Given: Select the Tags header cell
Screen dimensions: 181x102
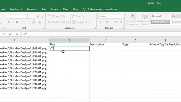Looking at the screenshot, I should coord(135,44).
